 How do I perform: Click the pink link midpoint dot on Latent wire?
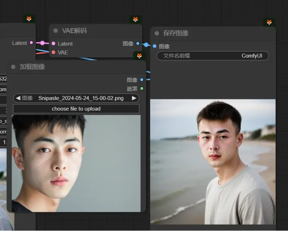click(x=43, y=43)
